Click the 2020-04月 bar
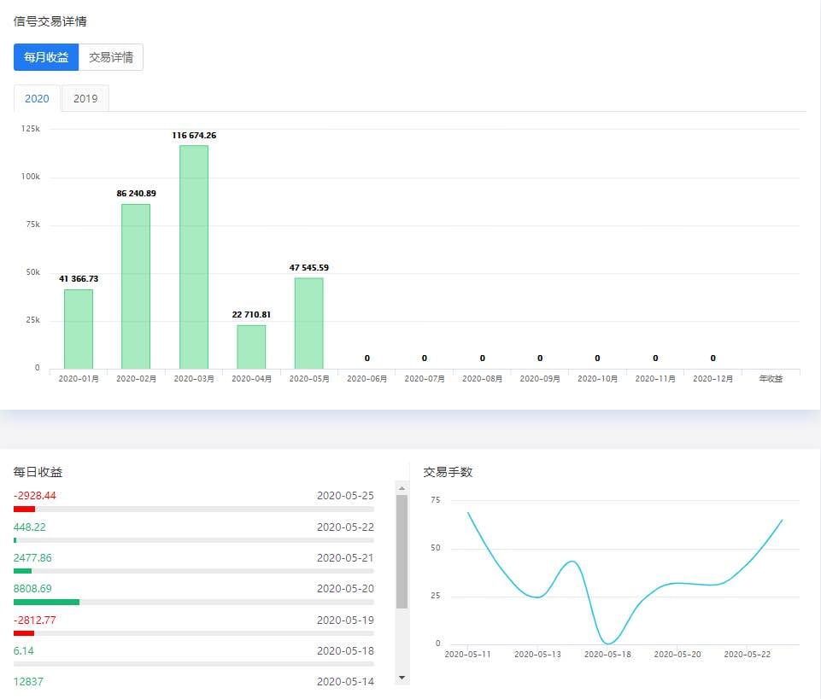 tap(251, 347)
